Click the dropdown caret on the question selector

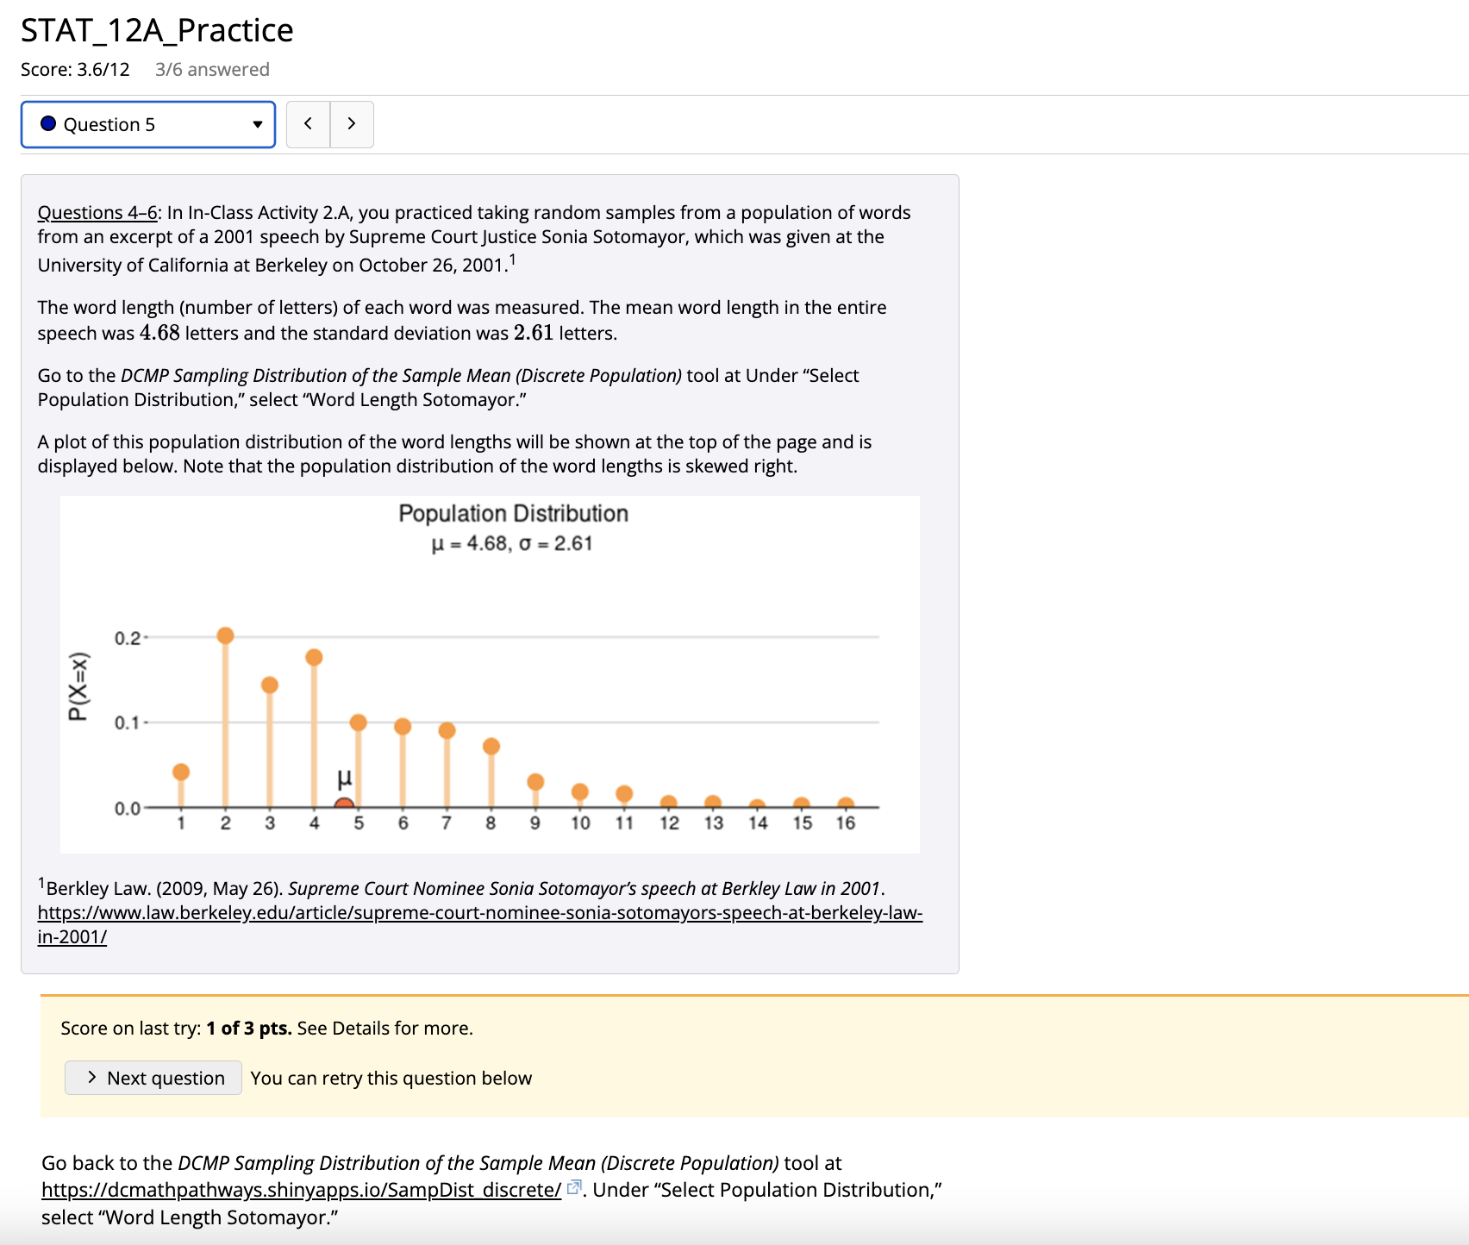[x=257, y=124]
